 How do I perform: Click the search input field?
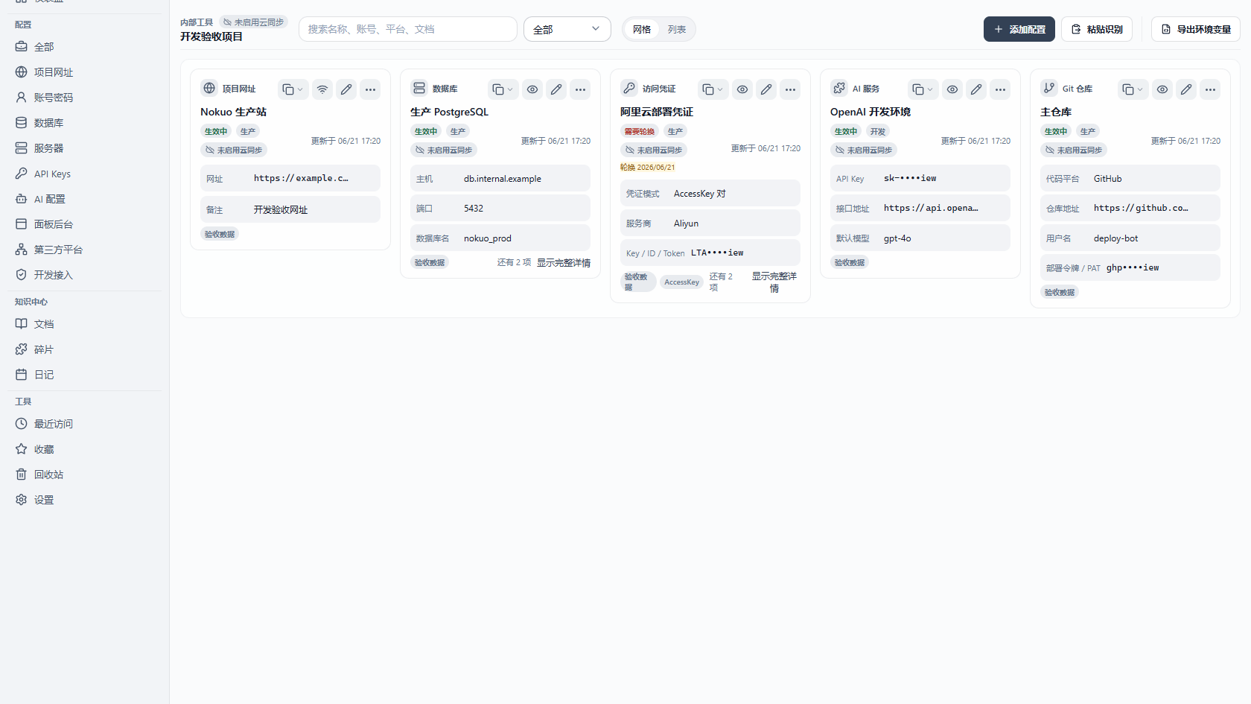click(x=408, y=29)
